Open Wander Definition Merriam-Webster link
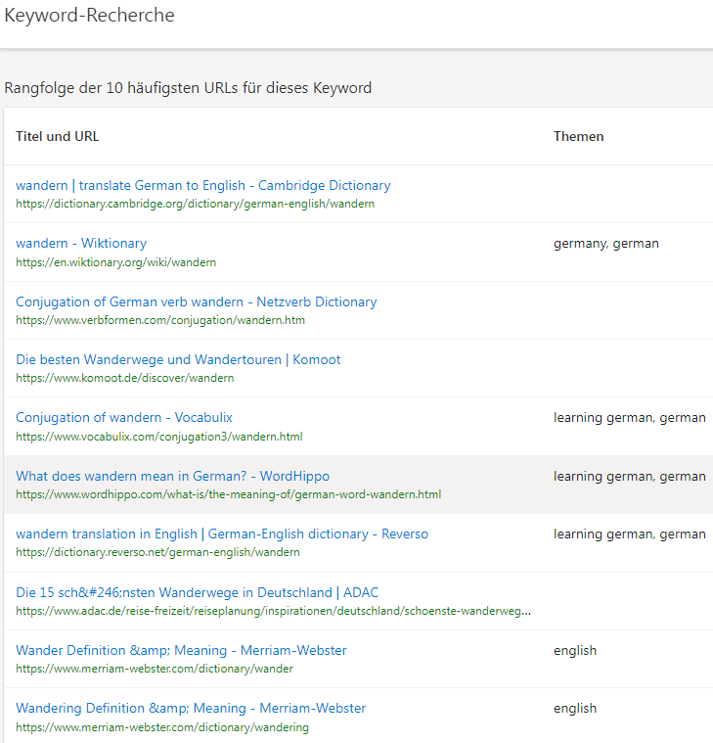 click(181, 650)
